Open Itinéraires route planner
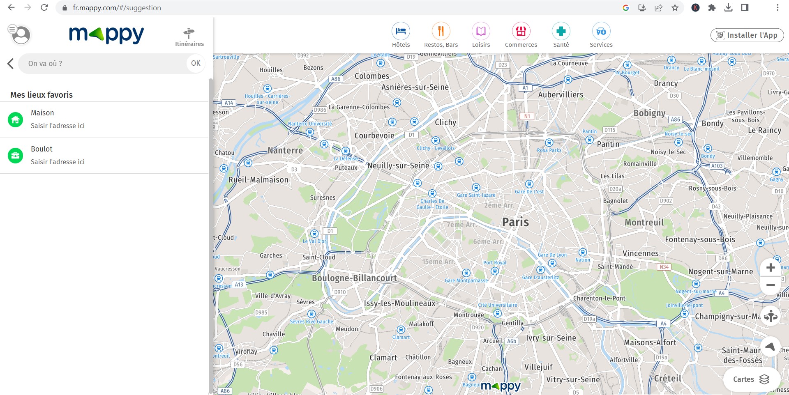 189,37
